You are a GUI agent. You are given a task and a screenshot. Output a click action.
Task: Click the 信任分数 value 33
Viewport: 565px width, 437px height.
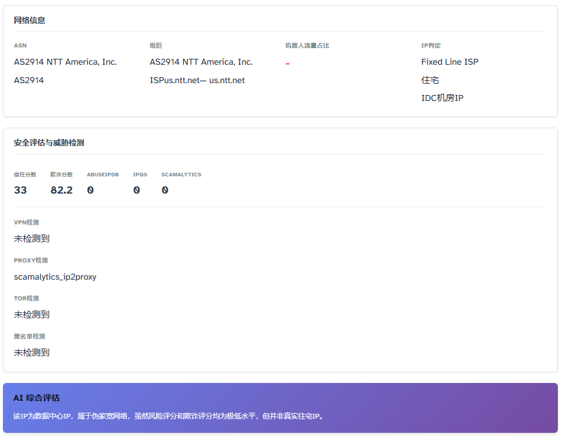click(x=20, y=190)
